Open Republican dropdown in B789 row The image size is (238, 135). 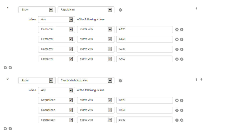click(x=57, y=120)
